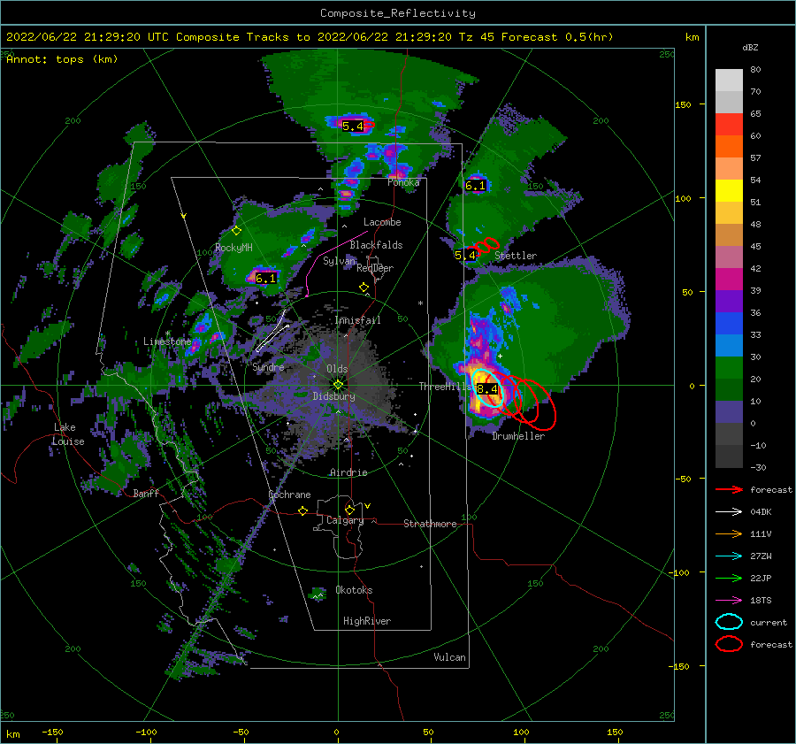
Task: Click the ThreeHills label
Action: (x=445, y=387)
